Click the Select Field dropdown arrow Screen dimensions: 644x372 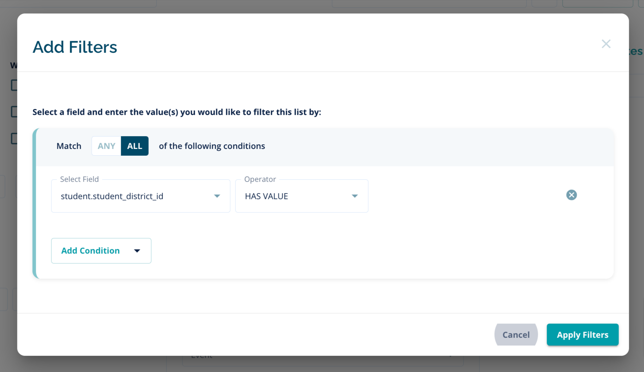pos(217,196)
